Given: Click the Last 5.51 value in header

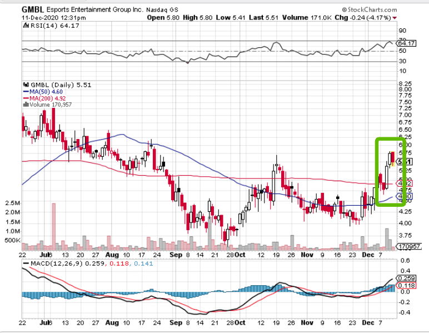Looking at the screenshot, I should point(263,18).
